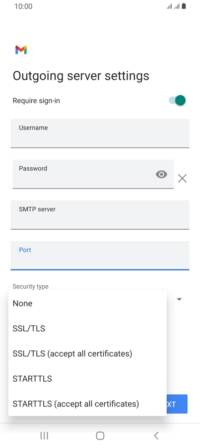Tap the Port input field
The height and width of the screenshot is (448, 200).
(100, 255)
